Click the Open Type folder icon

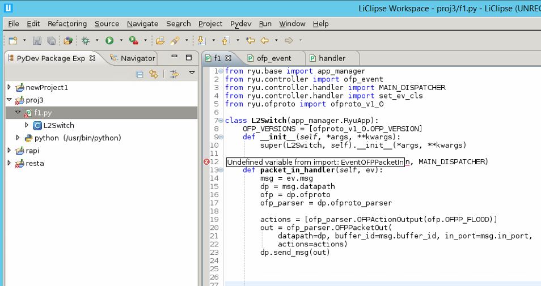160,41
